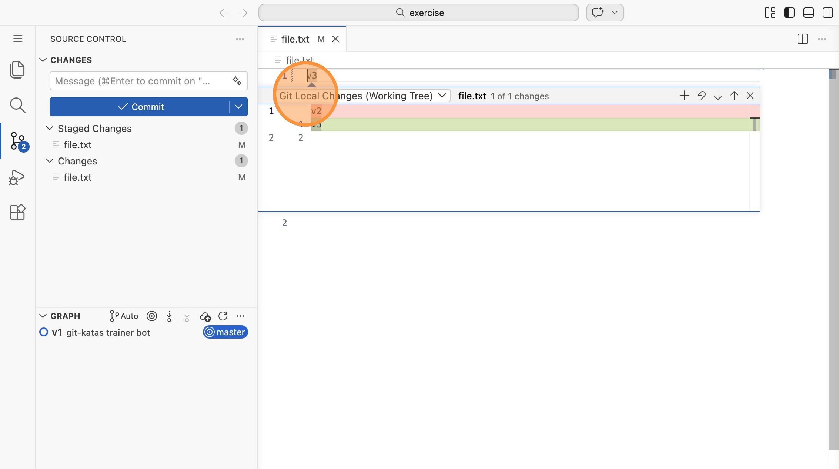This screenshot has width=839, height=469.
Task: Open the Commit button's more-actions arrow
Action: 238,107
